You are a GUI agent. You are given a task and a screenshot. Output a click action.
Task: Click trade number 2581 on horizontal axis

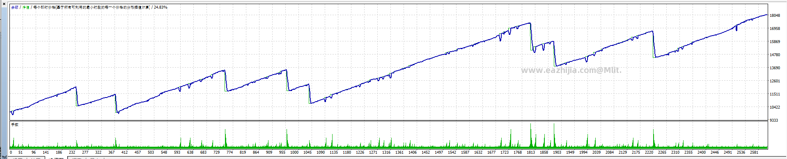754,152
